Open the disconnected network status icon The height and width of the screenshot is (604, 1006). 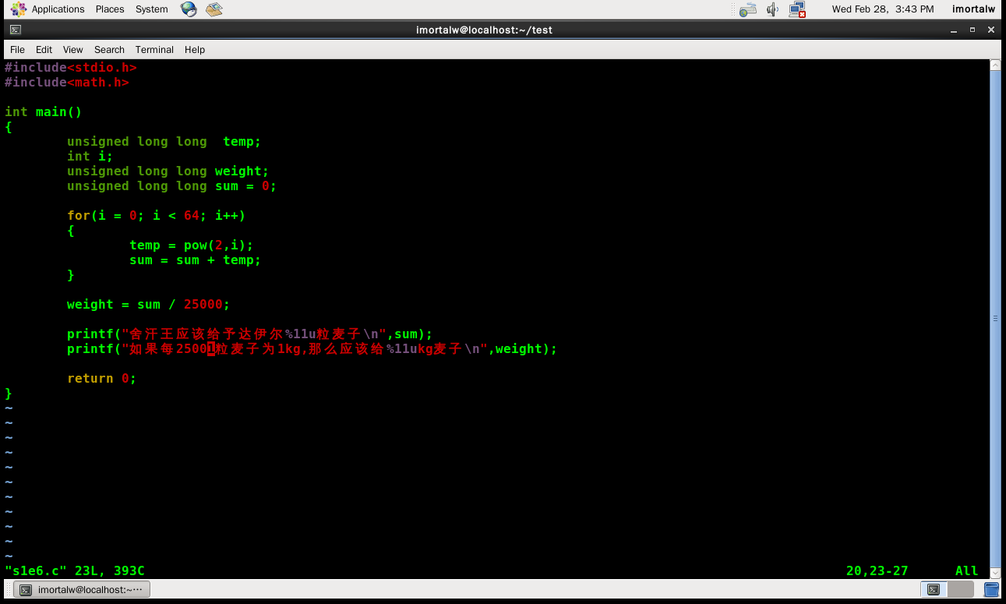pos(796,9)
